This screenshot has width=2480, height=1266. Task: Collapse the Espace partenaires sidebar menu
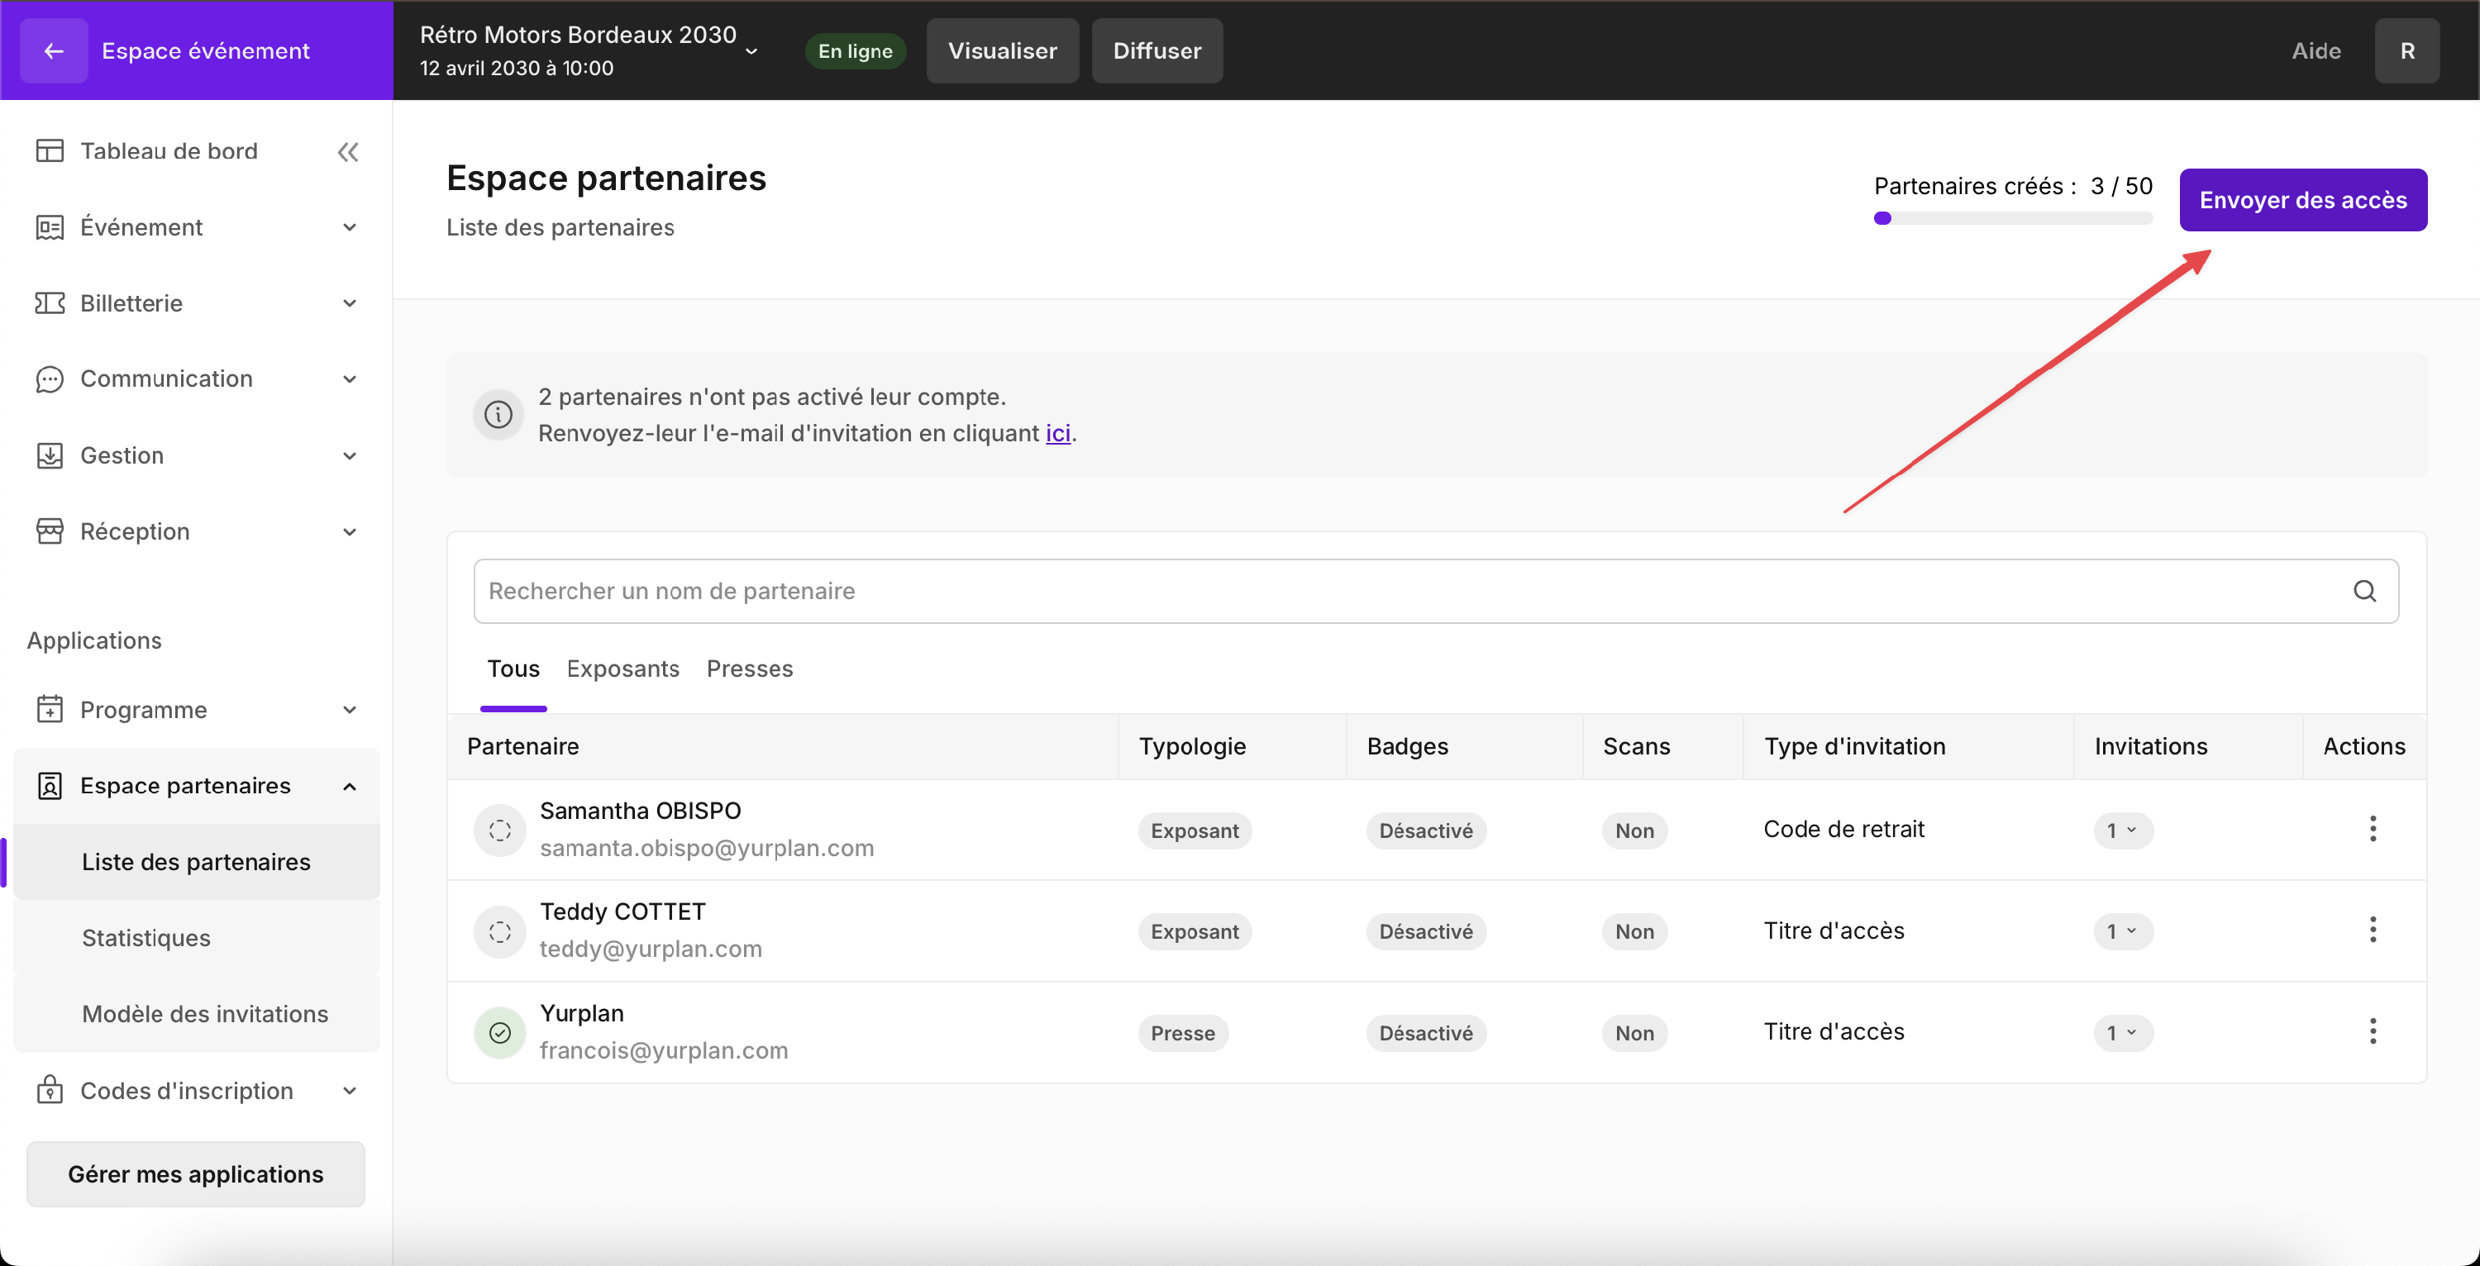(350, 787)
